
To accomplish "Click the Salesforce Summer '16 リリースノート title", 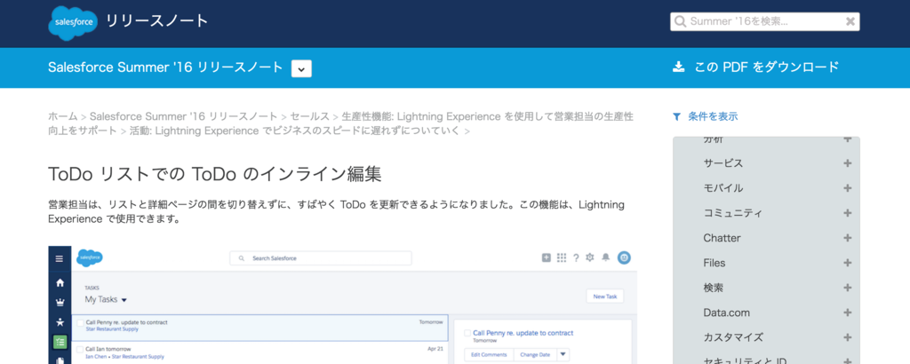I will (165, 67).
